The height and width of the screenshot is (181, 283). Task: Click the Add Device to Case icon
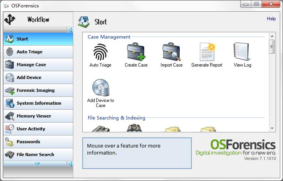click(x=100, y=88)
